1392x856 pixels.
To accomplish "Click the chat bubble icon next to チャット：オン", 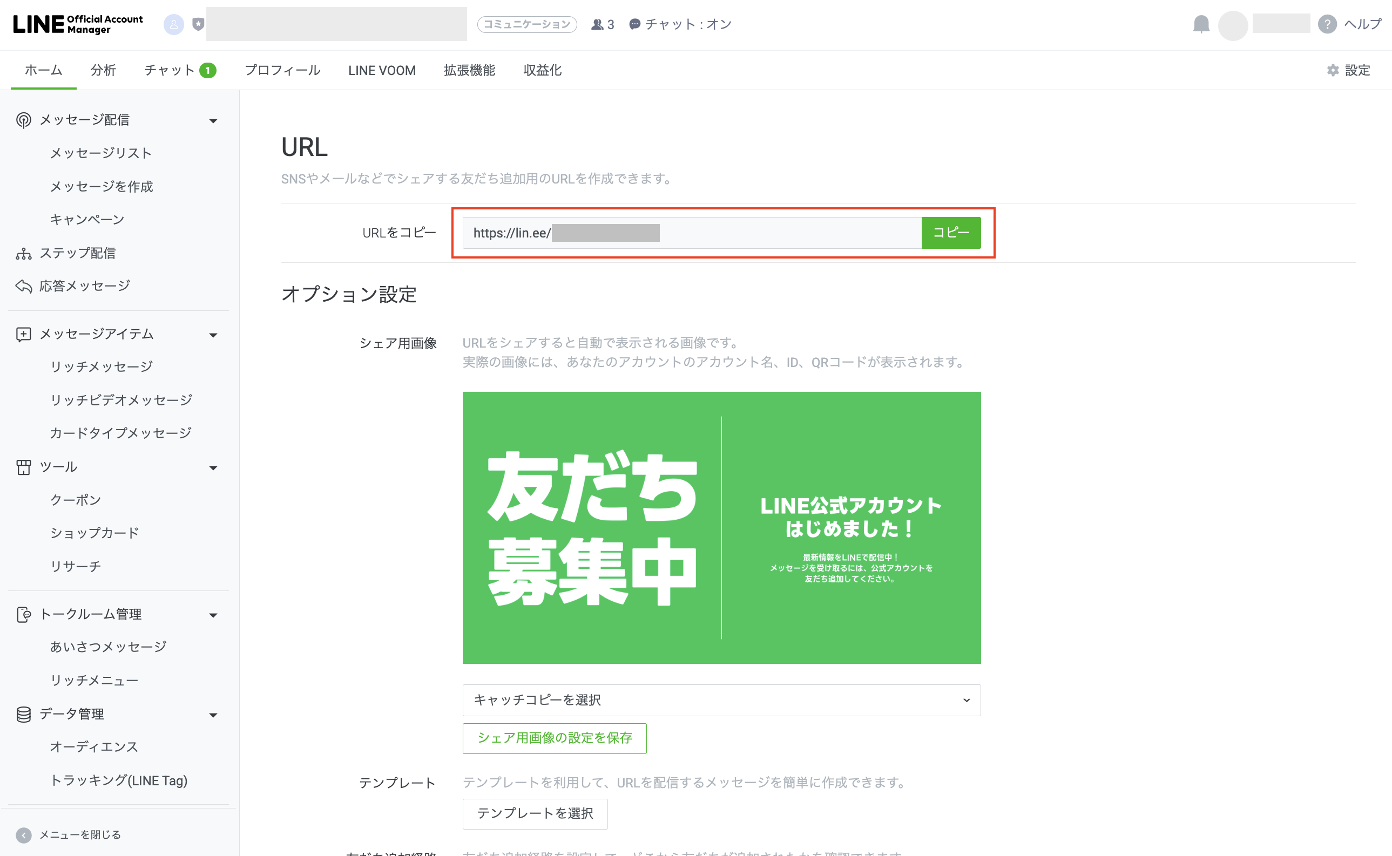I will point(635,24).
